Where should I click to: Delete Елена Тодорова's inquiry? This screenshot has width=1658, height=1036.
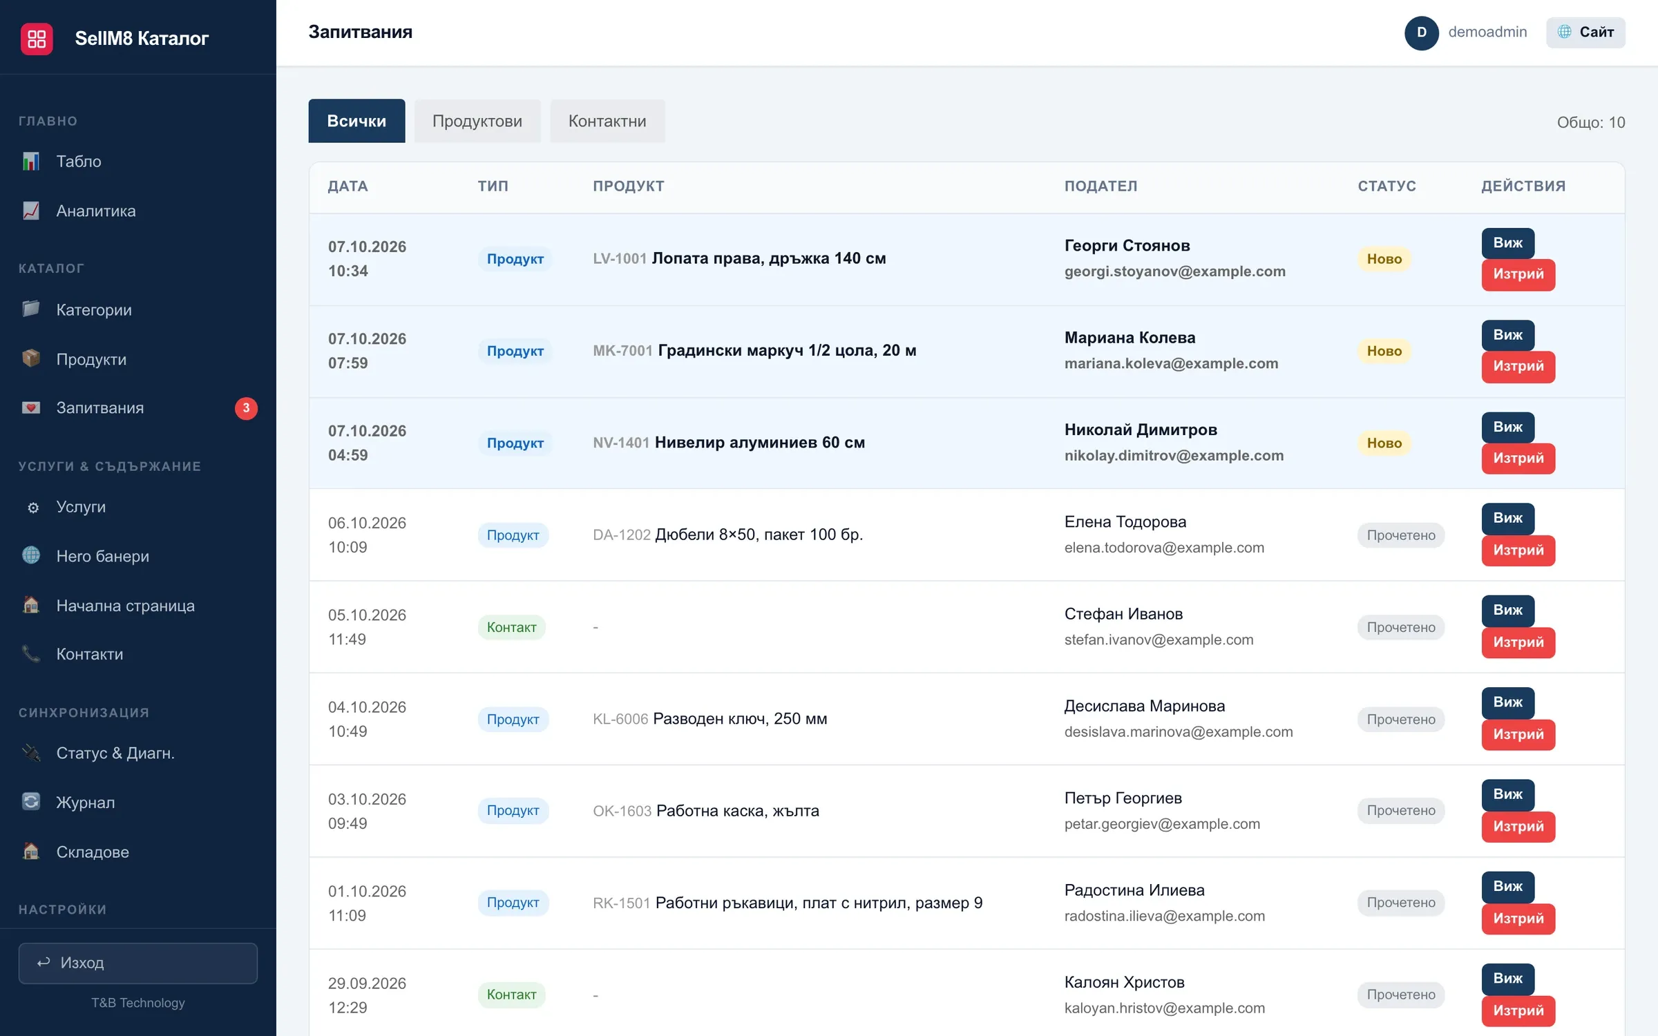tap(1518, 550)
